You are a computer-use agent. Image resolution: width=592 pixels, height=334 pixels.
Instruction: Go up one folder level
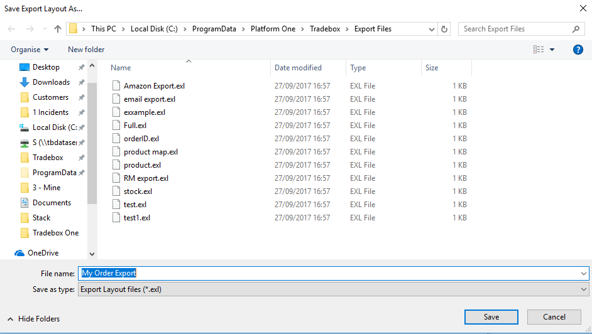click(58, 29)
